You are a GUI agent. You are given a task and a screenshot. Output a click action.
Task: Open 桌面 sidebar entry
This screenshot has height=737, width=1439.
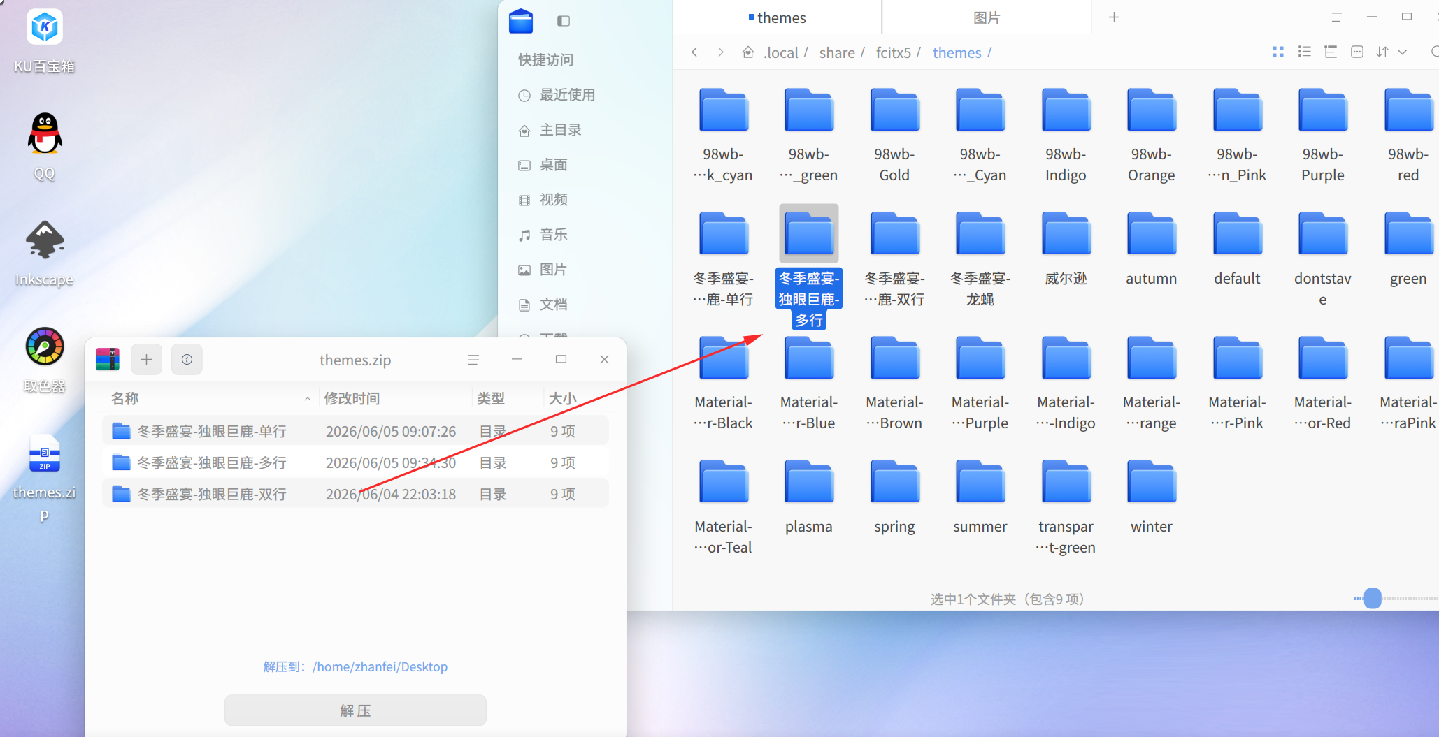tap(543, 165)
